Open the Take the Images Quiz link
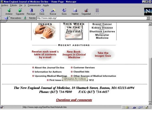 click(103, 54)
